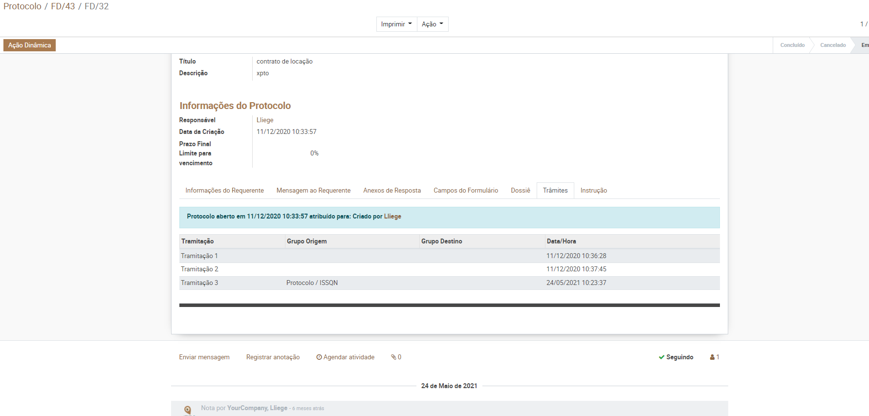Go to the Campos do Formulário tab
The width and height of the screenshot is (869, 416).
coord(465,191)
